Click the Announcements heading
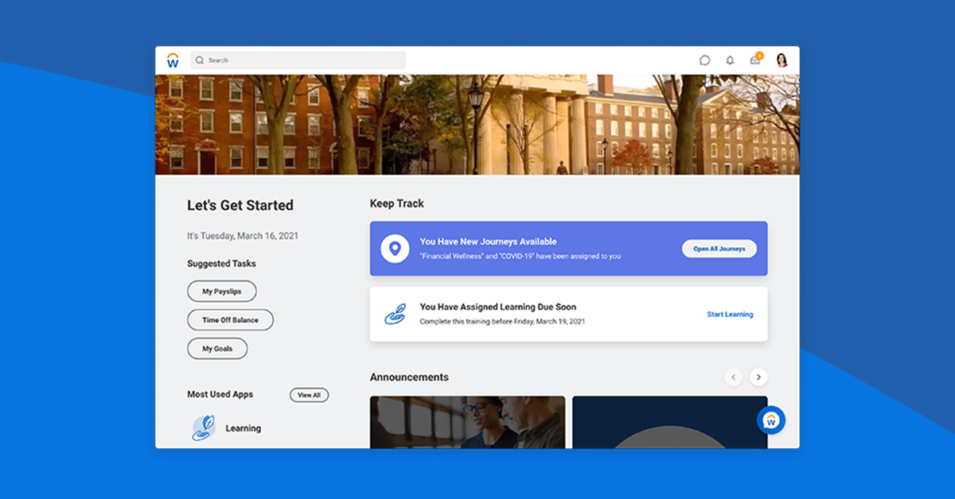 click(409, 377)
